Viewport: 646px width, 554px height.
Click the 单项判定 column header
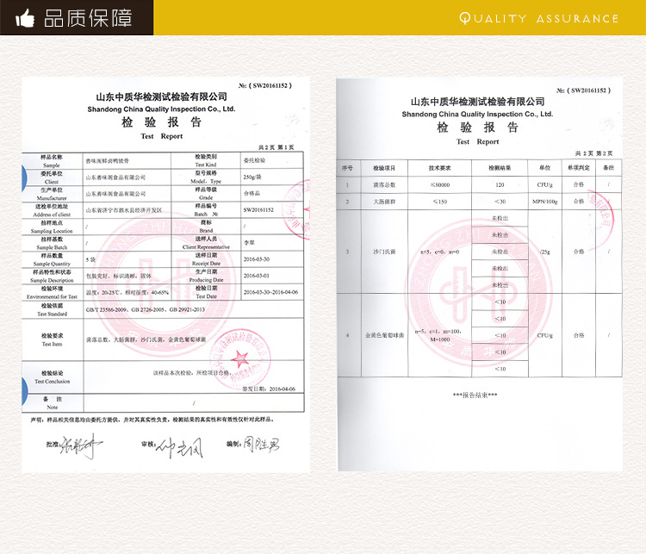point(579,168)
